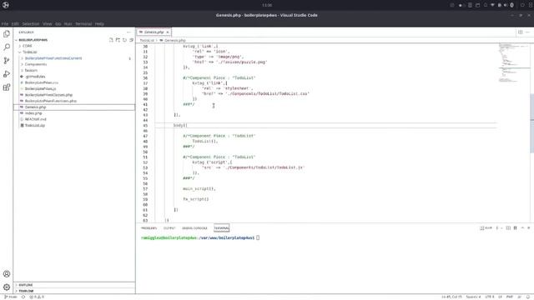Open README.md in Explorer
Viewport: 534px width, 300px height.
(35, 119)
